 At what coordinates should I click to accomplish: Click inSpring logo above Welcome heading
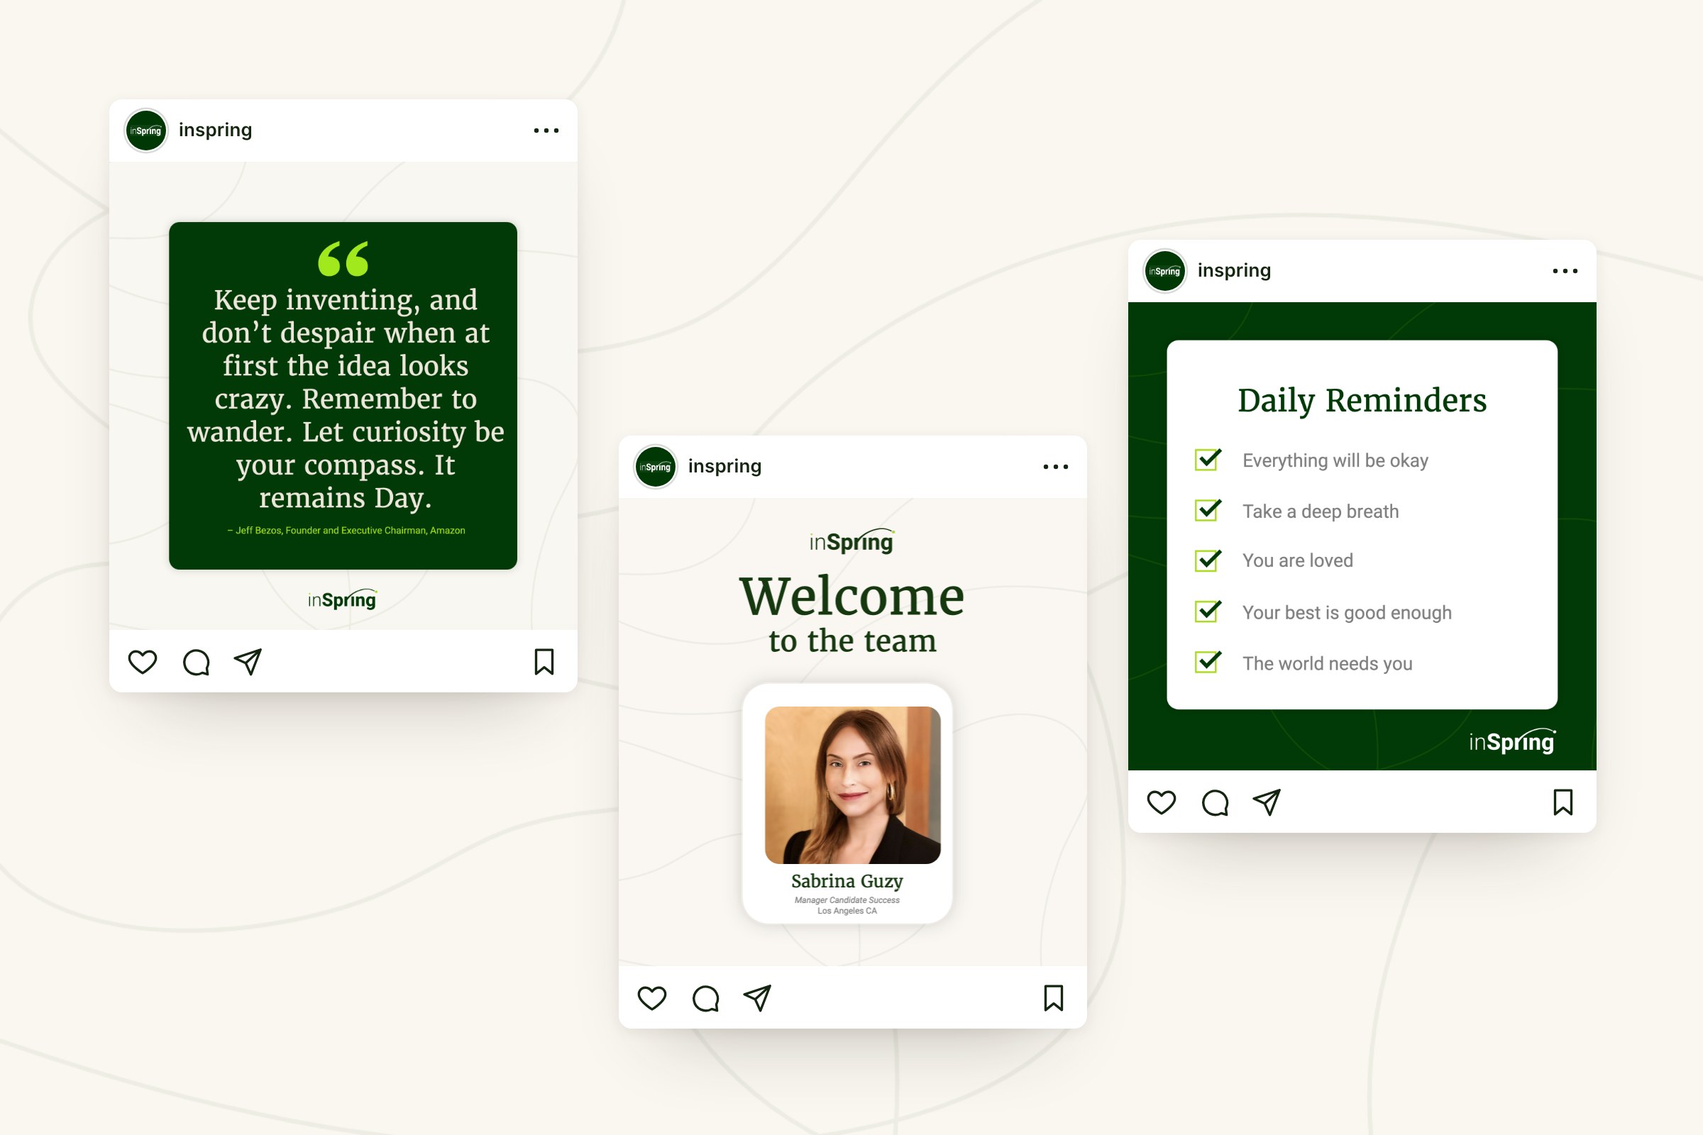(852, 541)
